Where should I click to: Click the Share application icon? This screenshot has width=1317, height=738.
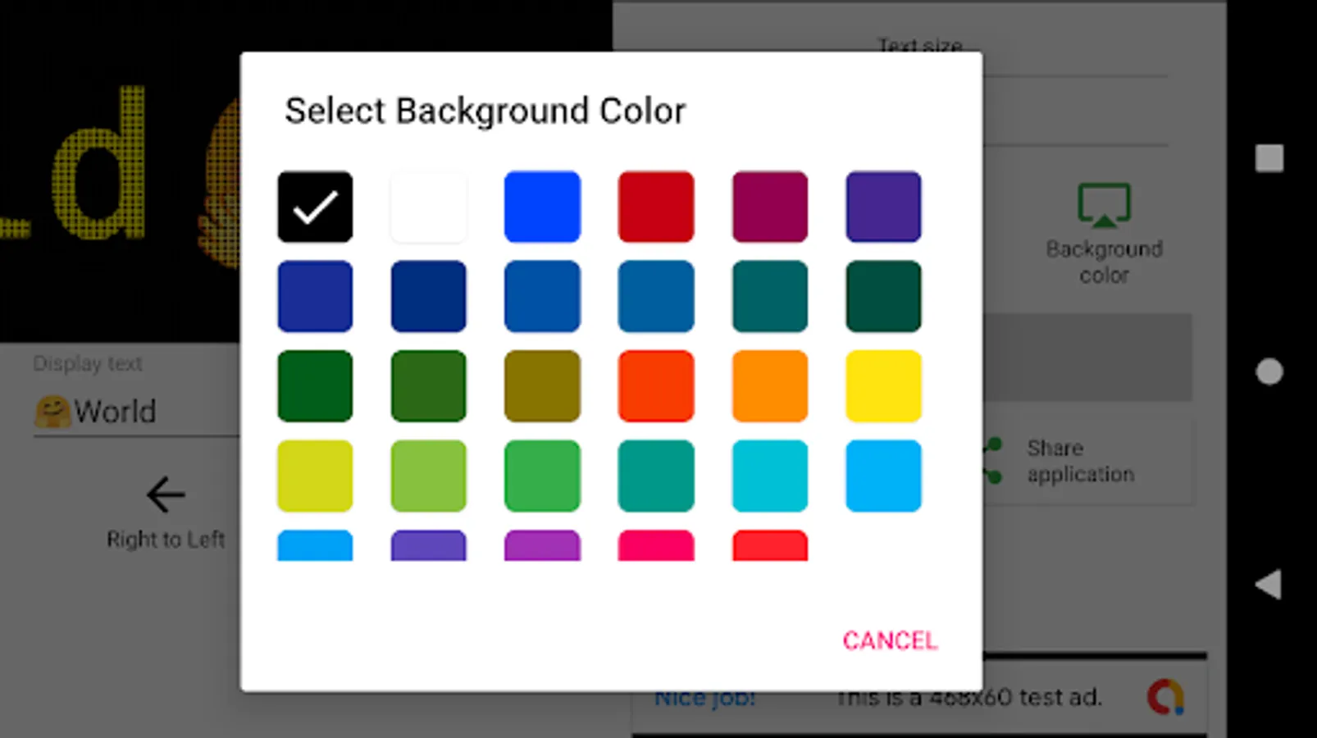coord(992,460)
